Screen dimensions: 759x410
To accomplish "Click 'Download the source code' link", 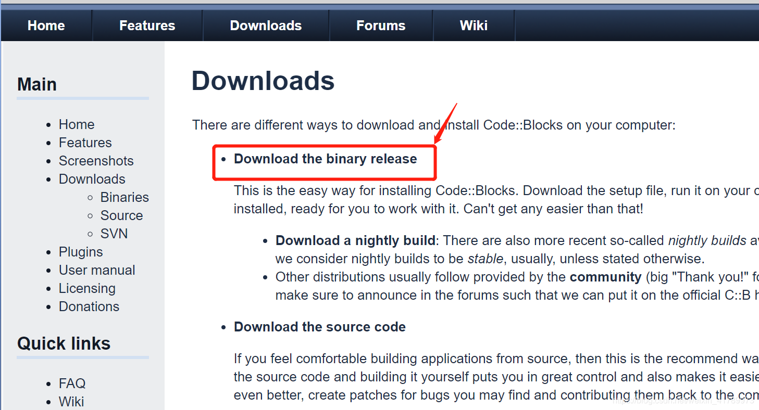I will tap(320, 327).
